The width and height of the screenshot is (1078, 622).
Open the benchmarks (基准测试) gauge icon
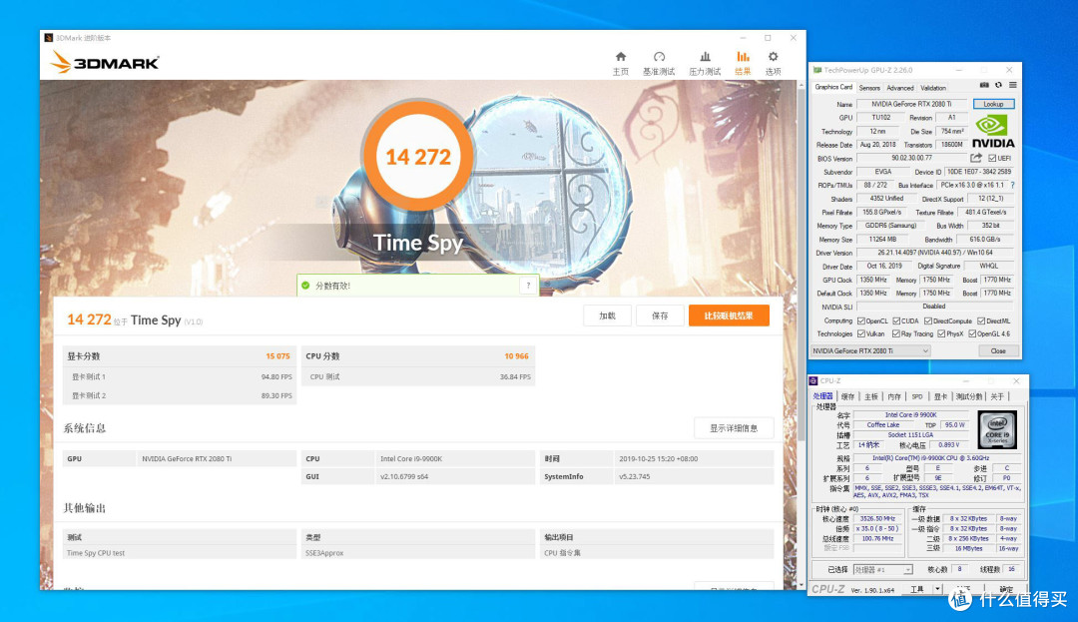pos(659,56)
